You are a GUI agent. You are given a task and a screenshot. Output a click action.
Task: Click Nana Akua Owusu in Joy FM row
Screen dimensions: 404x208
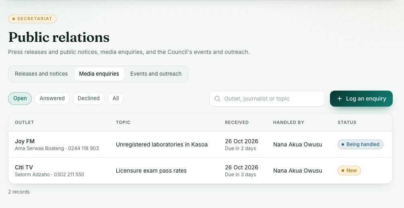point(298,144)
